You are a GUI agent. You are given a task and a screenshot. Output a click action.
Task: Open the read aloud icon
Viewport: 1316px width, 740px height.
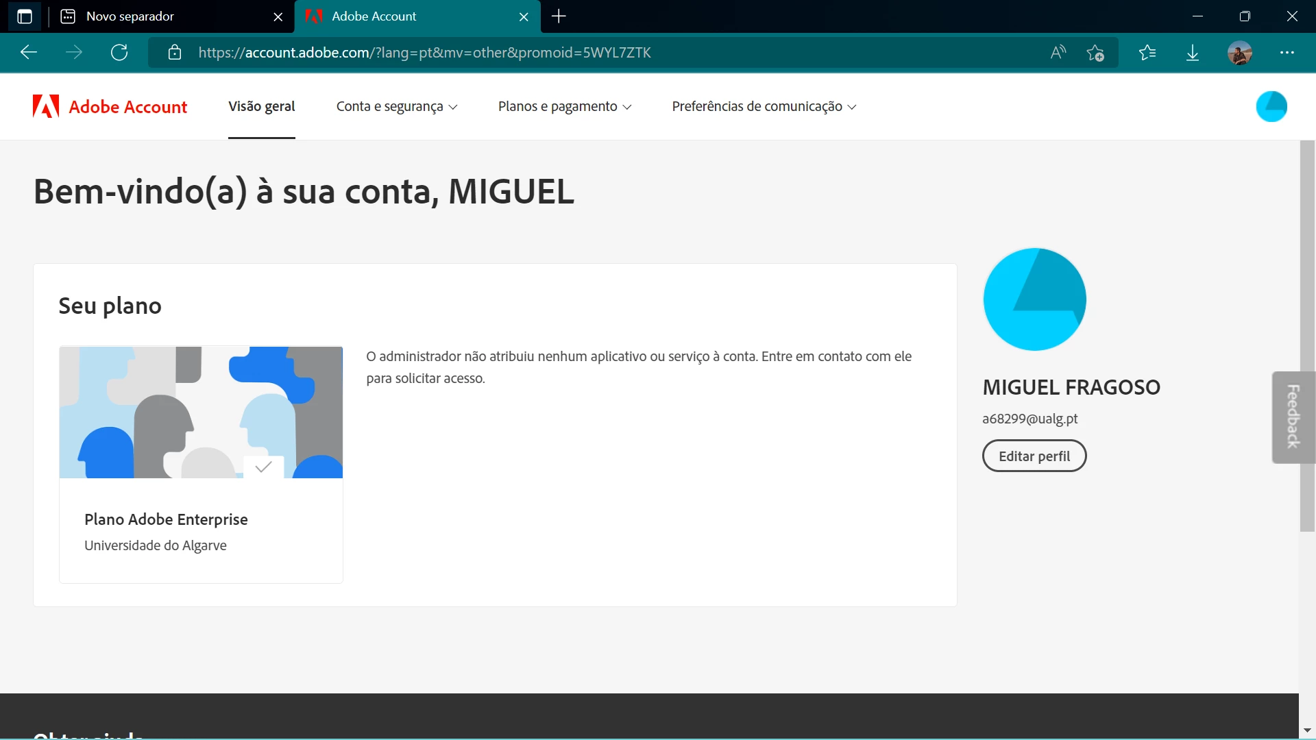(1058, 53)
